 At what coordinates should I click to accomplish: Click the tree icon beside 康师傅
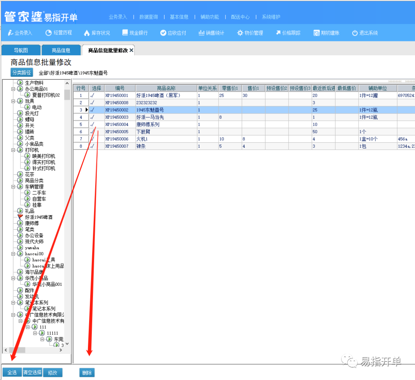point(20,223)
